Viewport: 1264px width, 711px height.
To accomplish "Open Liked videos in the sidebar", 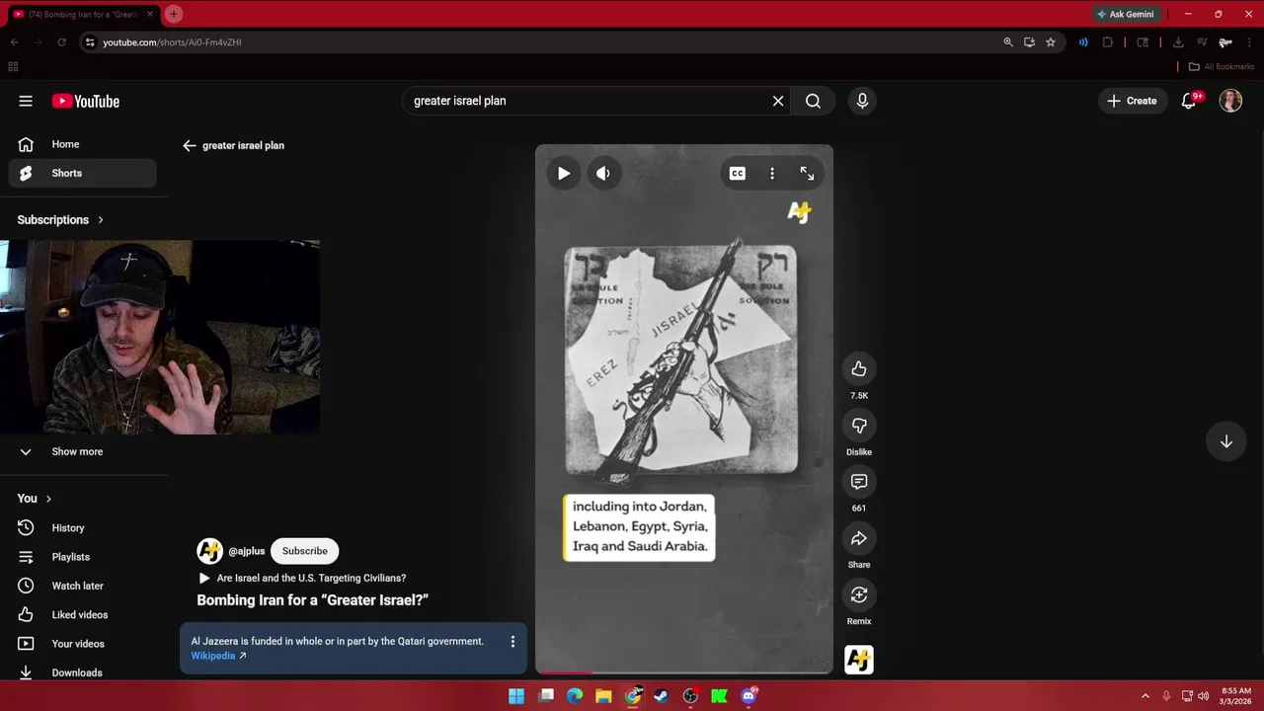I will click(83, 614).
